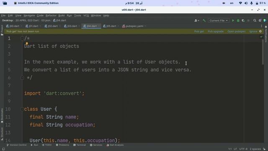Open the VCS menu
268x151 pixels.
coord(86,16)
